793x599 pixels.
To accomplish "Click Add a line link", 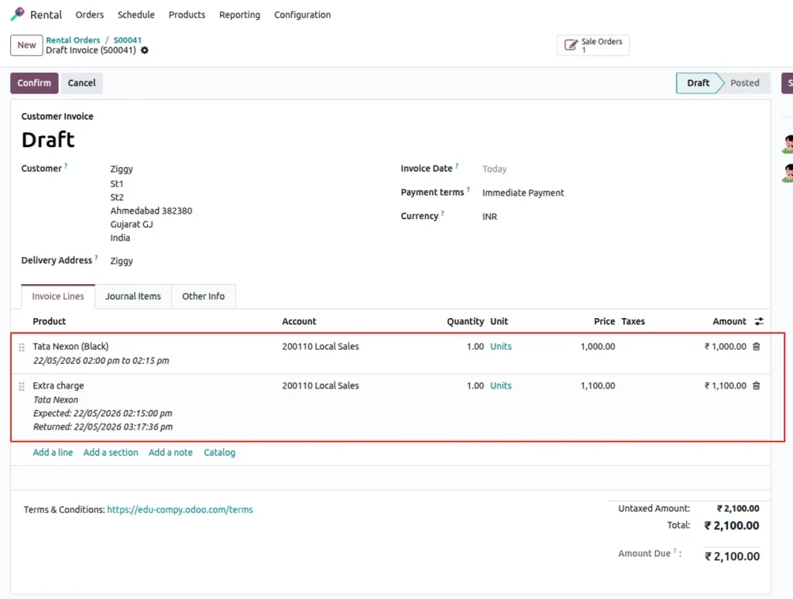I will tap(53, 453).
